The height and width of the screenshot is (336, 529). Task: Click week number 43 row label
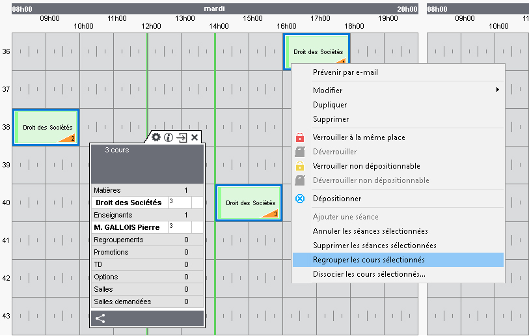(x=6, y=316)
